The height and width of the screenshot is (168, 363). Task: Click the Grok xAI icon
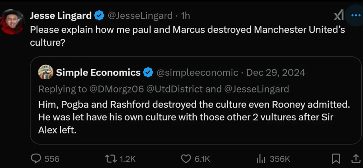click(339, 16)
